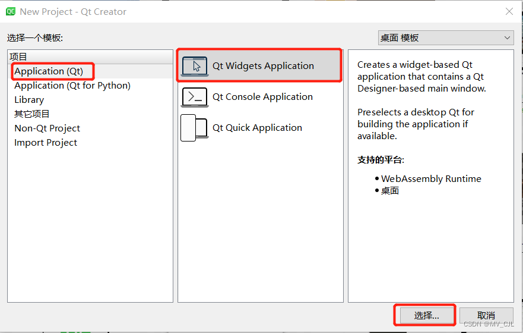This screenshot has width=523, height=333.
Task: Click the 桌面 supported platform entry
Action: tap(390, 191)
